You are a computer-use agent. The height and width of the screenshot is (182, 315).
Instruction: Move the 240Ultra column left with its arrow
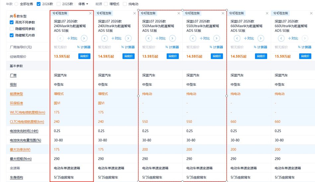pos(105,38)
